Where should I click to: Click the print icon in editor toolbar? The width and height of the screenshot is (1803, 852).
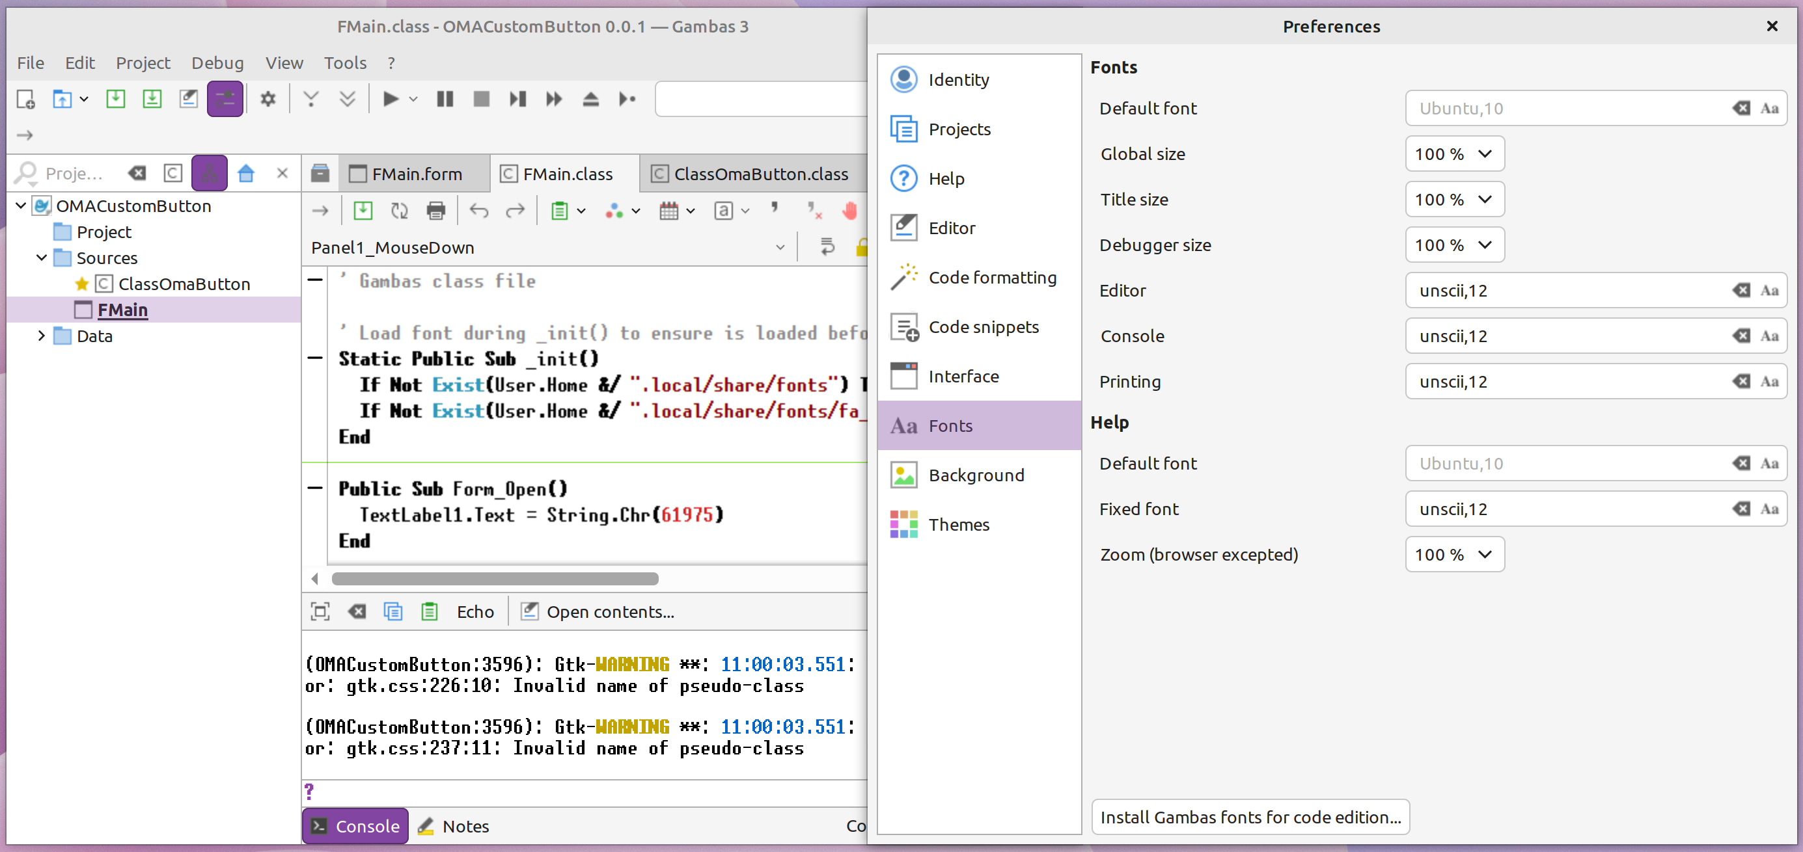(436, 211)
